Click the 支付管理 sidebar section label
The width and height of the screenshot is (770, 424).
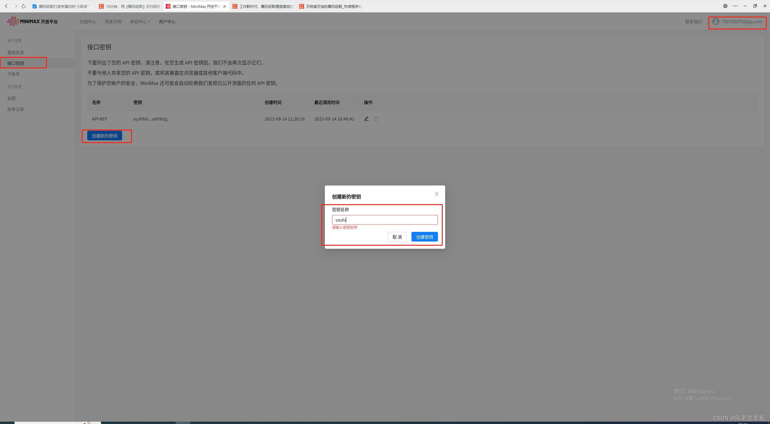click(14, 87)
